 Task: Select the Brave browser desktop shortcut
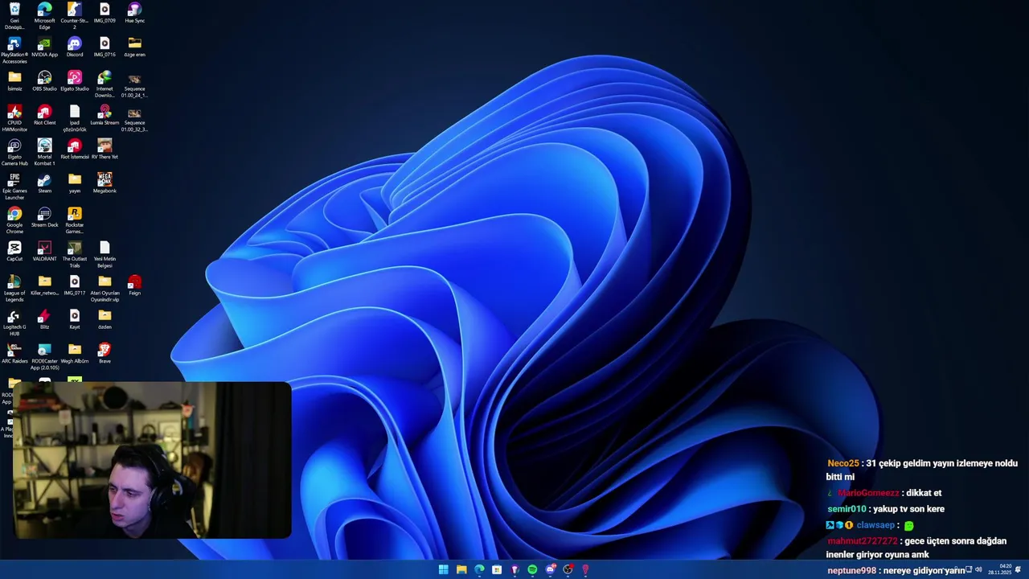click(x=105, y=353)
